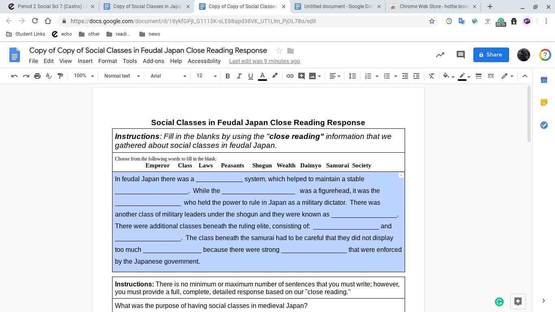Expand the bulleted list style options
Viewport: 555px width, 312px height.
click(395, 76)
